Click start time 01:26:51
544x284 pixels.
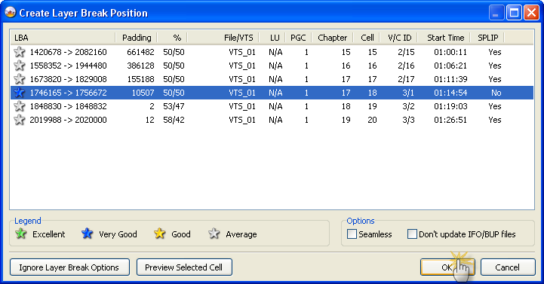coord(450,120)
